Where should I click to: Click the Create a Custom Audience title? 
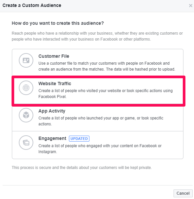click(x=32, y=6)
